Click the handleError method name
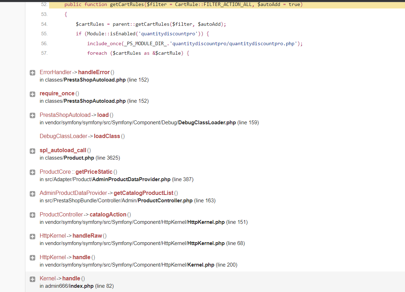 click(94, 72)
